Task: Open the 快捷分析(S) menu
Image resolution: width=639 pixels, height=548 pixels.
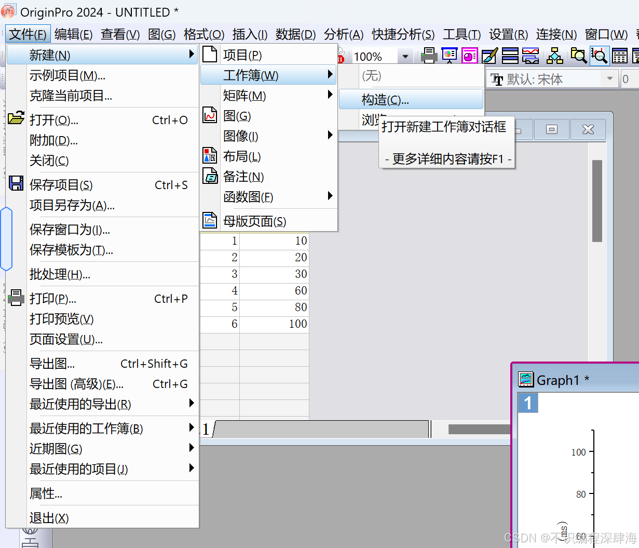Action: click(403, 34)
